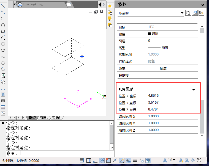Select the Line drawing tool
Image resolution: width=209 pixels, height=166 pixels.
pyautogui.click(x=3, y=6)
